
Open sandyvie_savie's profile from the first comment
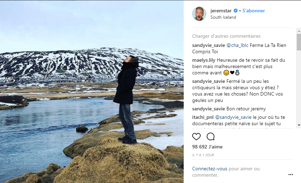pos(208,45)
